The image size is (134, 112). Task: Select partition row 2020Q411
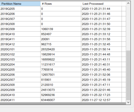pyautogui.click(x=63, y=100)
